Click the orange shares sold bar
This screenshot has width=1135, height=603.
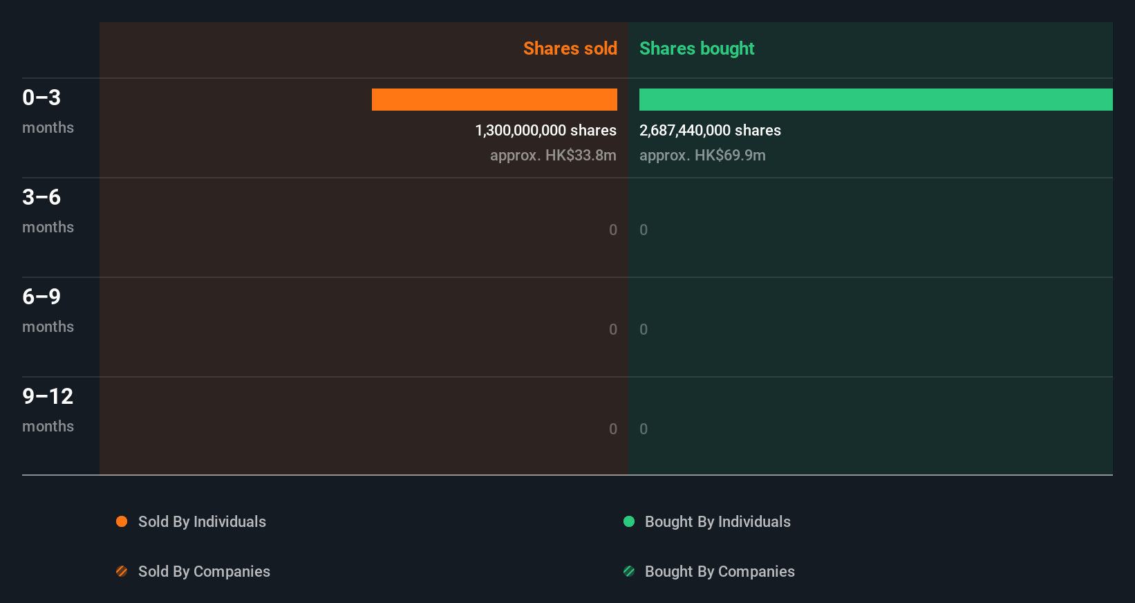click(494, 100)
